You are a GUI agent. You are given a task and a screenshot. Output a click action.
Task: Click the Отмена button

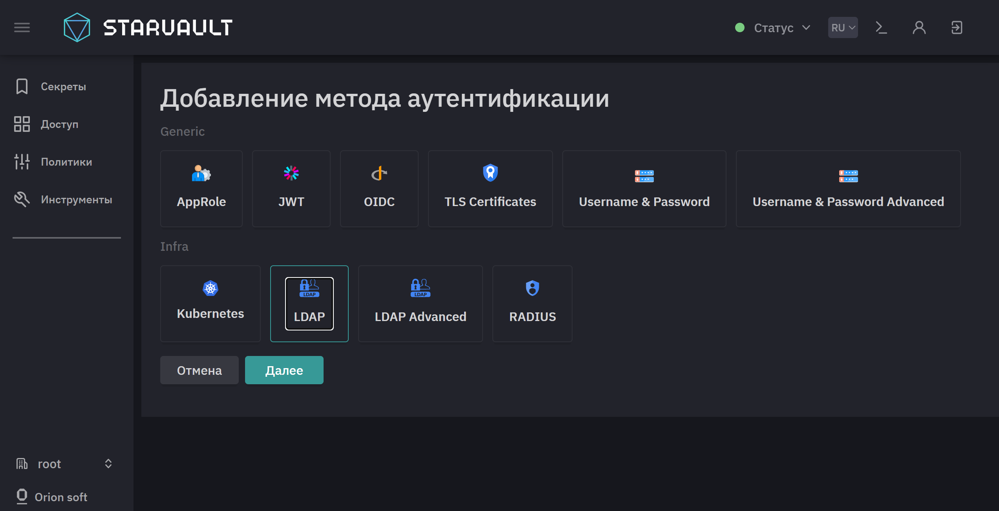199,370
